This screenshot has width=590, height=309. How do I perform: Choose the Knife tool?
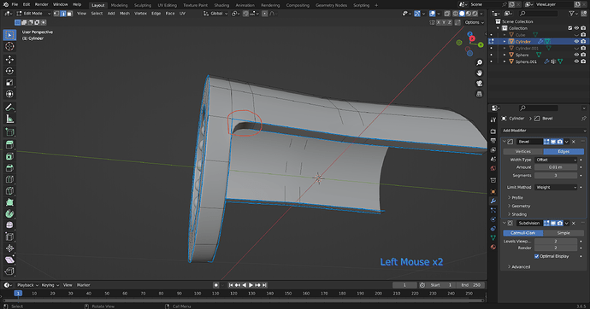pos(9,190)
